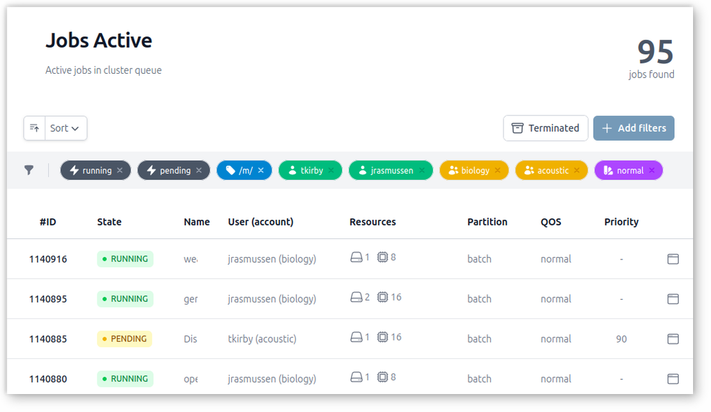Image resolution: width=711 pixels, height=412 pixels.
Task: Click job name 'ger' in row 1140895
Action: pos(191,299)
